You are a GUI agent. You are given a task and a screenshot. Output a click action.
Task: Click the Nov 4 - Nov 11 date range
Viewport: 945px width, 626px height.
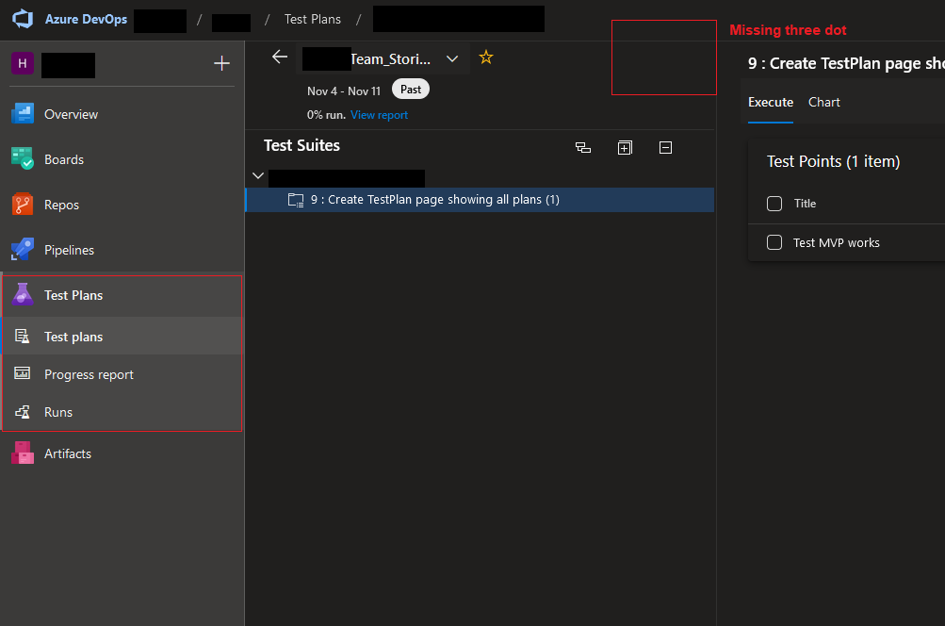pyautogui.click(x=344, y=91)
